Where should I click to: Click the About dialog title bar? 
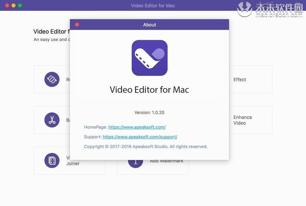click(x=149, y=24)
